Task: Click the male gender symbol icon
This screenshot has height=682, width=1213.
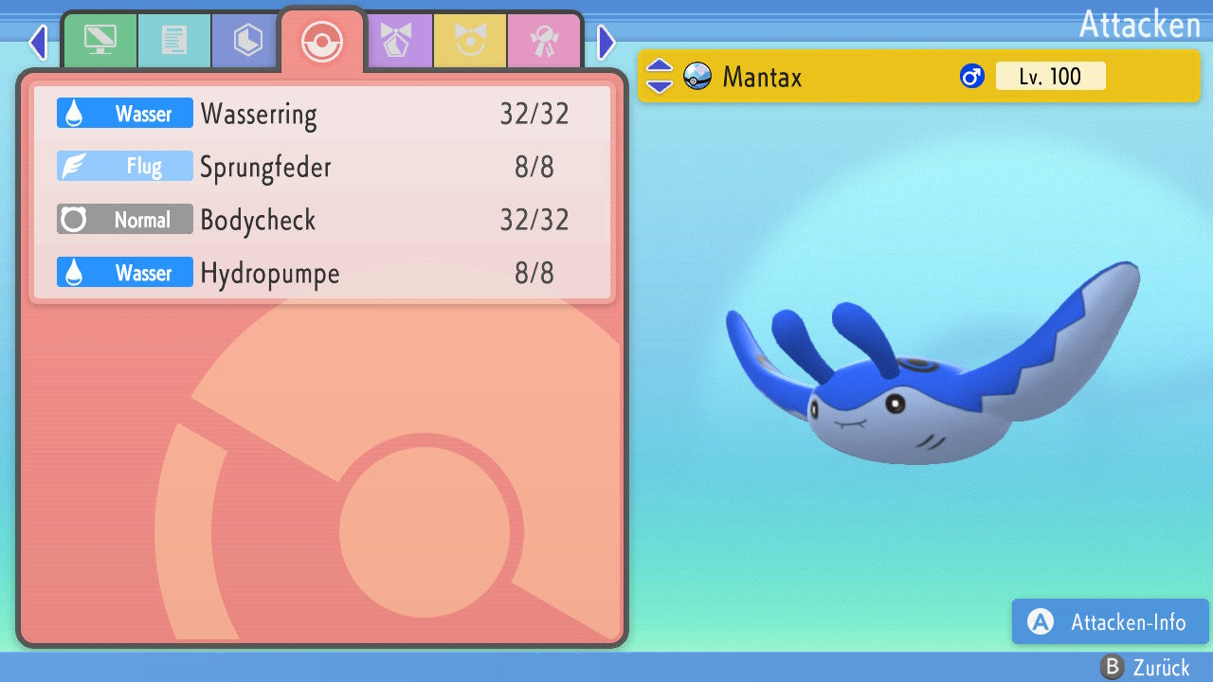Action: 971,76
